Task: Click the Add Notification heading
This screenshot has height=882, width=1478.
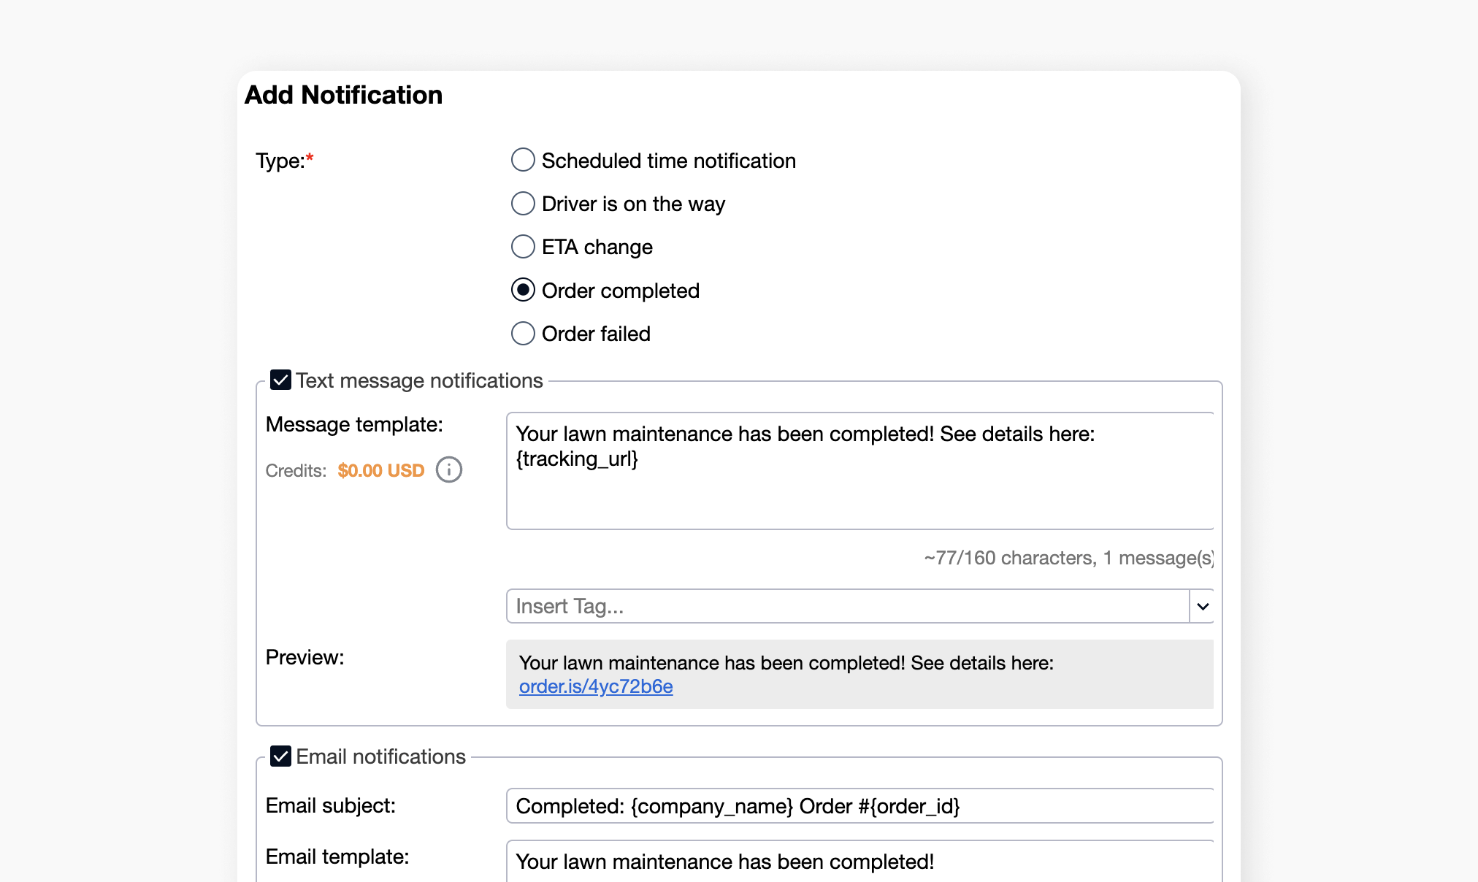Action: [x=343, y=94]
